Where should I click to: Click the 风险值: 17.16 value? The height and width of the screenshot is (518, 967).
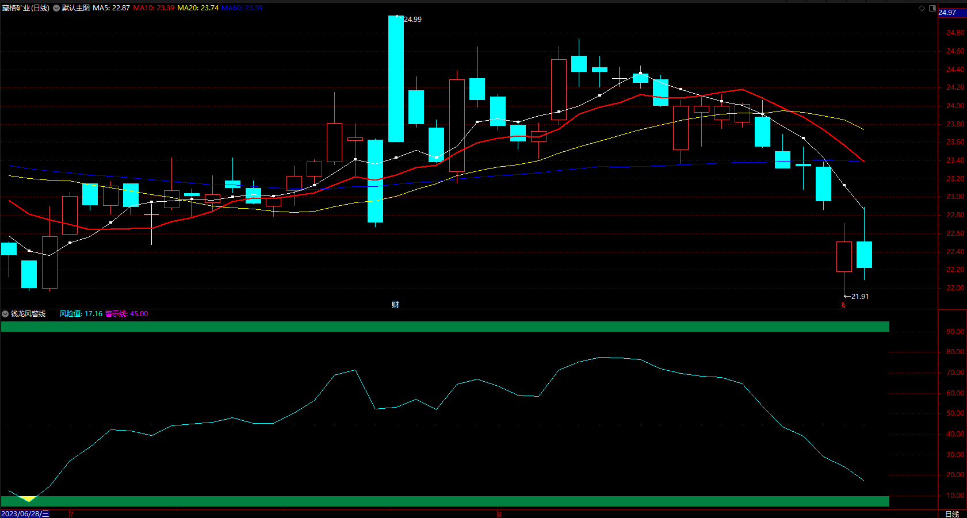pyautogui.click(x=81, y=314)
